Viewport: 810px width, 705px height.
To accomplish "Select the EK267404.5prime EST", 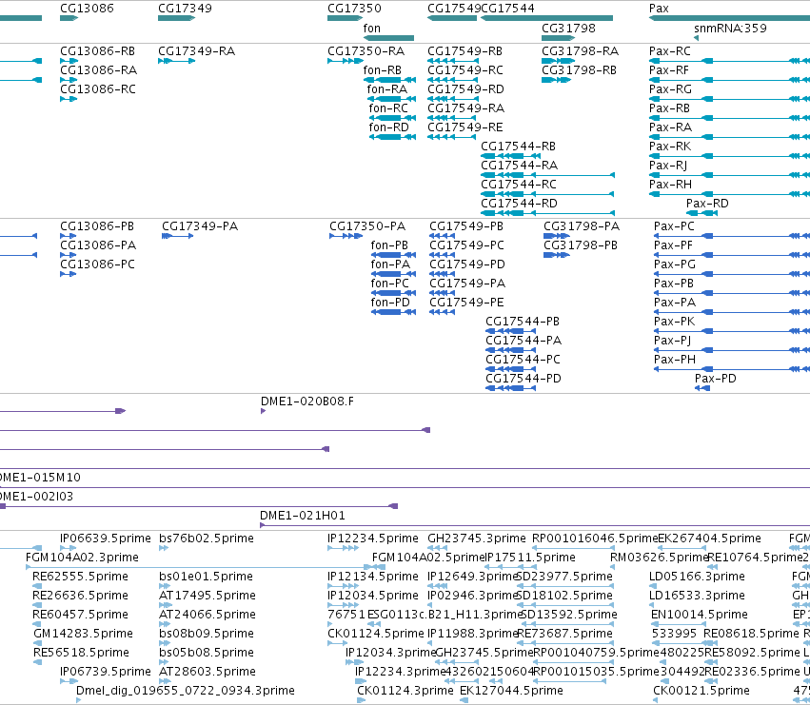I will 709,539.
